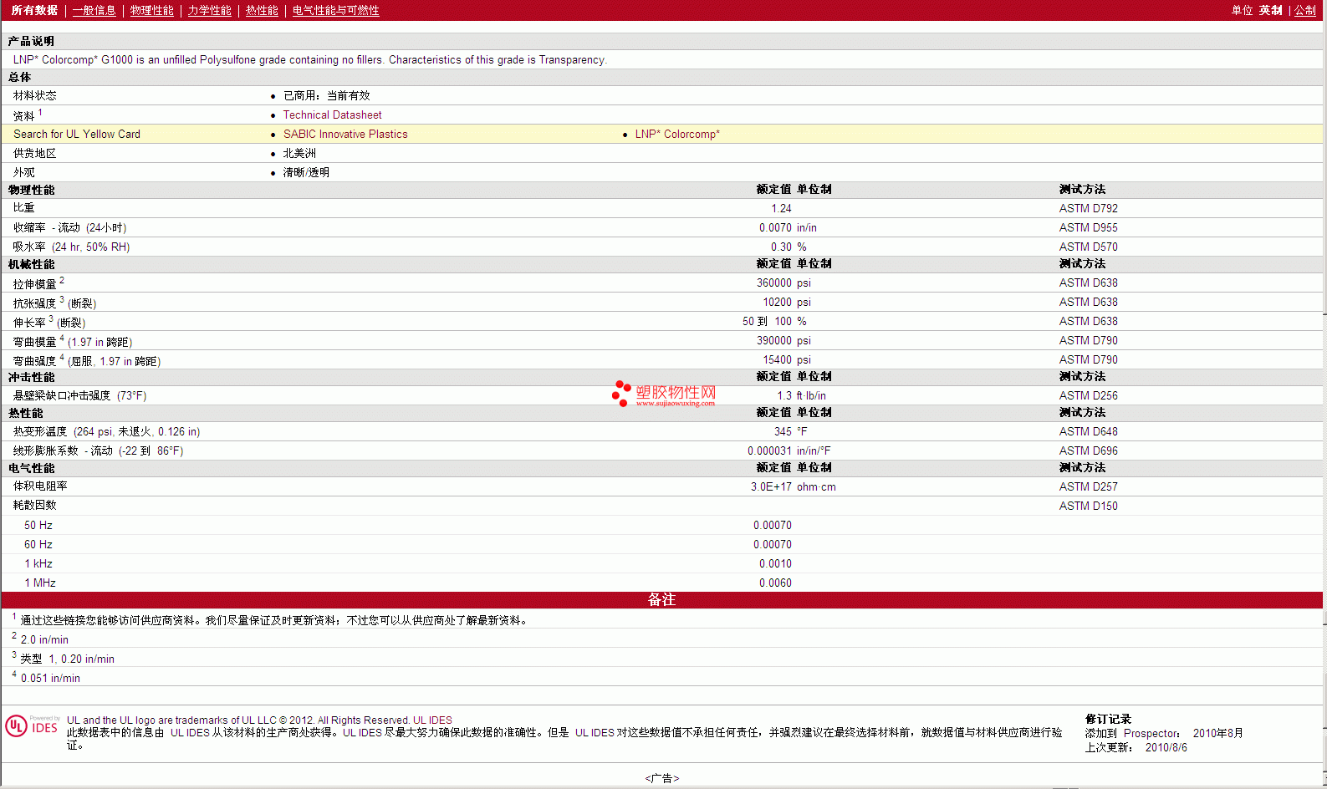Click ASTM D257 test method
The image size is (1327, 789).
click(x=1088, y=486)
